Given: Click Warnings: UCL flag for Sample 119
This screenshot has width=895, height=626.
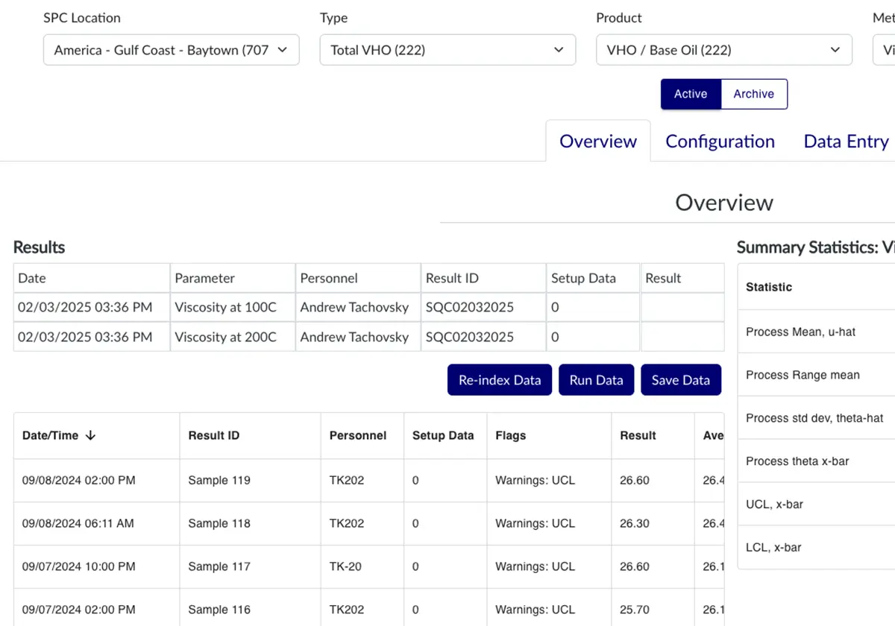Looking at the screenshot, I should tap(536, 481).
